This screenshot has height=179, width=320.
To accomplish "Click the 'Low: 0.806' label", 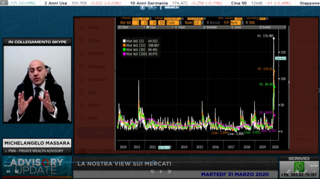I will [x=236, y=134].
